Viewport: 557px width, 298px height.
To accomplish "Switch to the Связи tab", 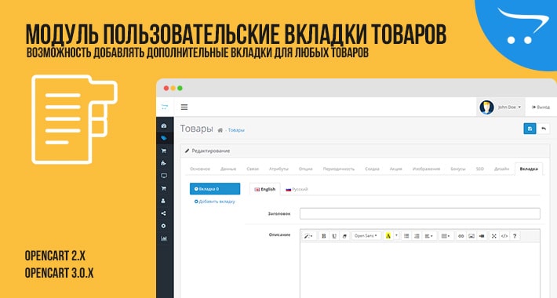I will pyautogui.click(x=253, y=169).
